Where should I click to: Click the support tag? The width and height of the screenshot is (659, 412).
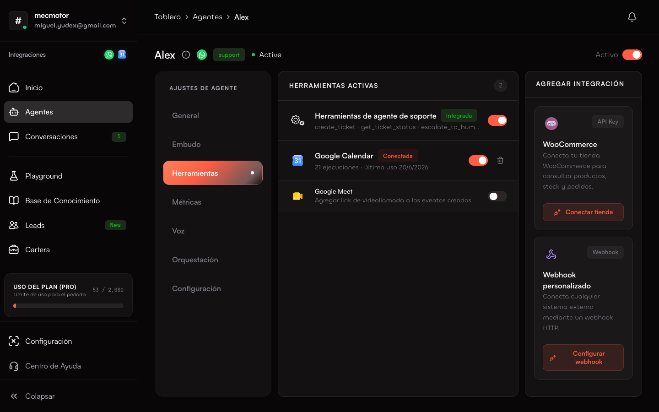tap(229, 54)
